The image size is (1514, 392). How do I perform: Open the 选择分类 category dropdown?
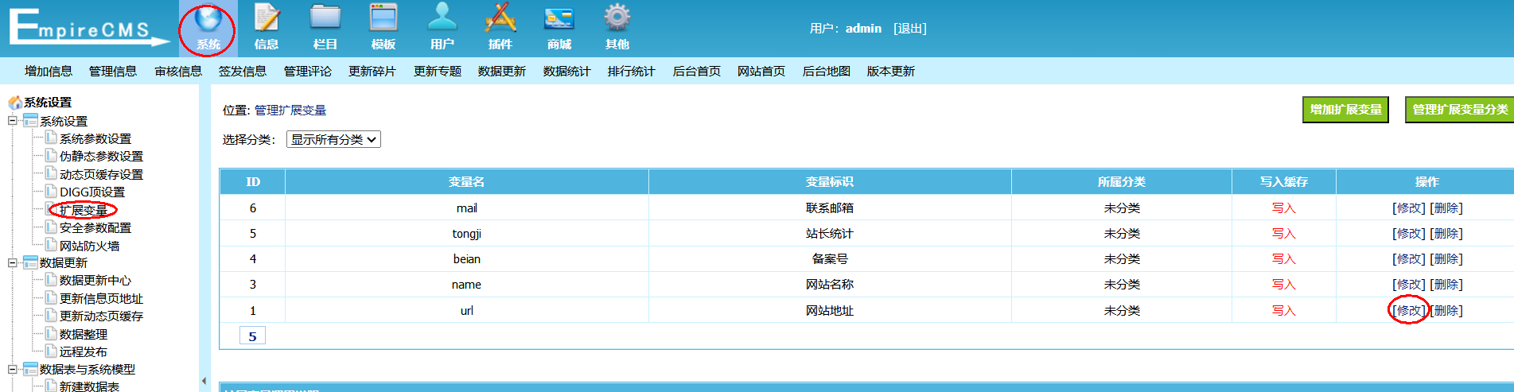333,140
